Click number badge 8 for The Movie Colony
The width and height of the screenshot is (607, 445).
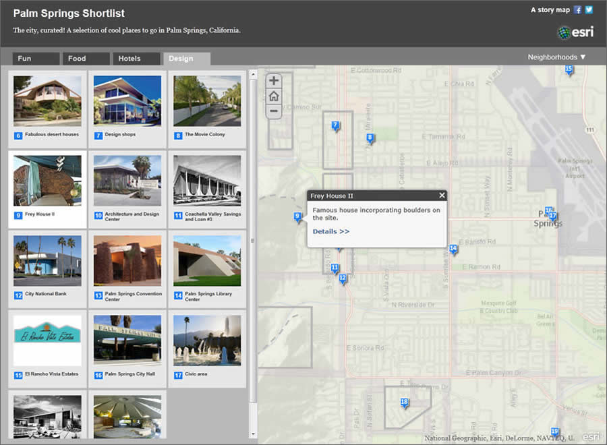pos(178,136)
